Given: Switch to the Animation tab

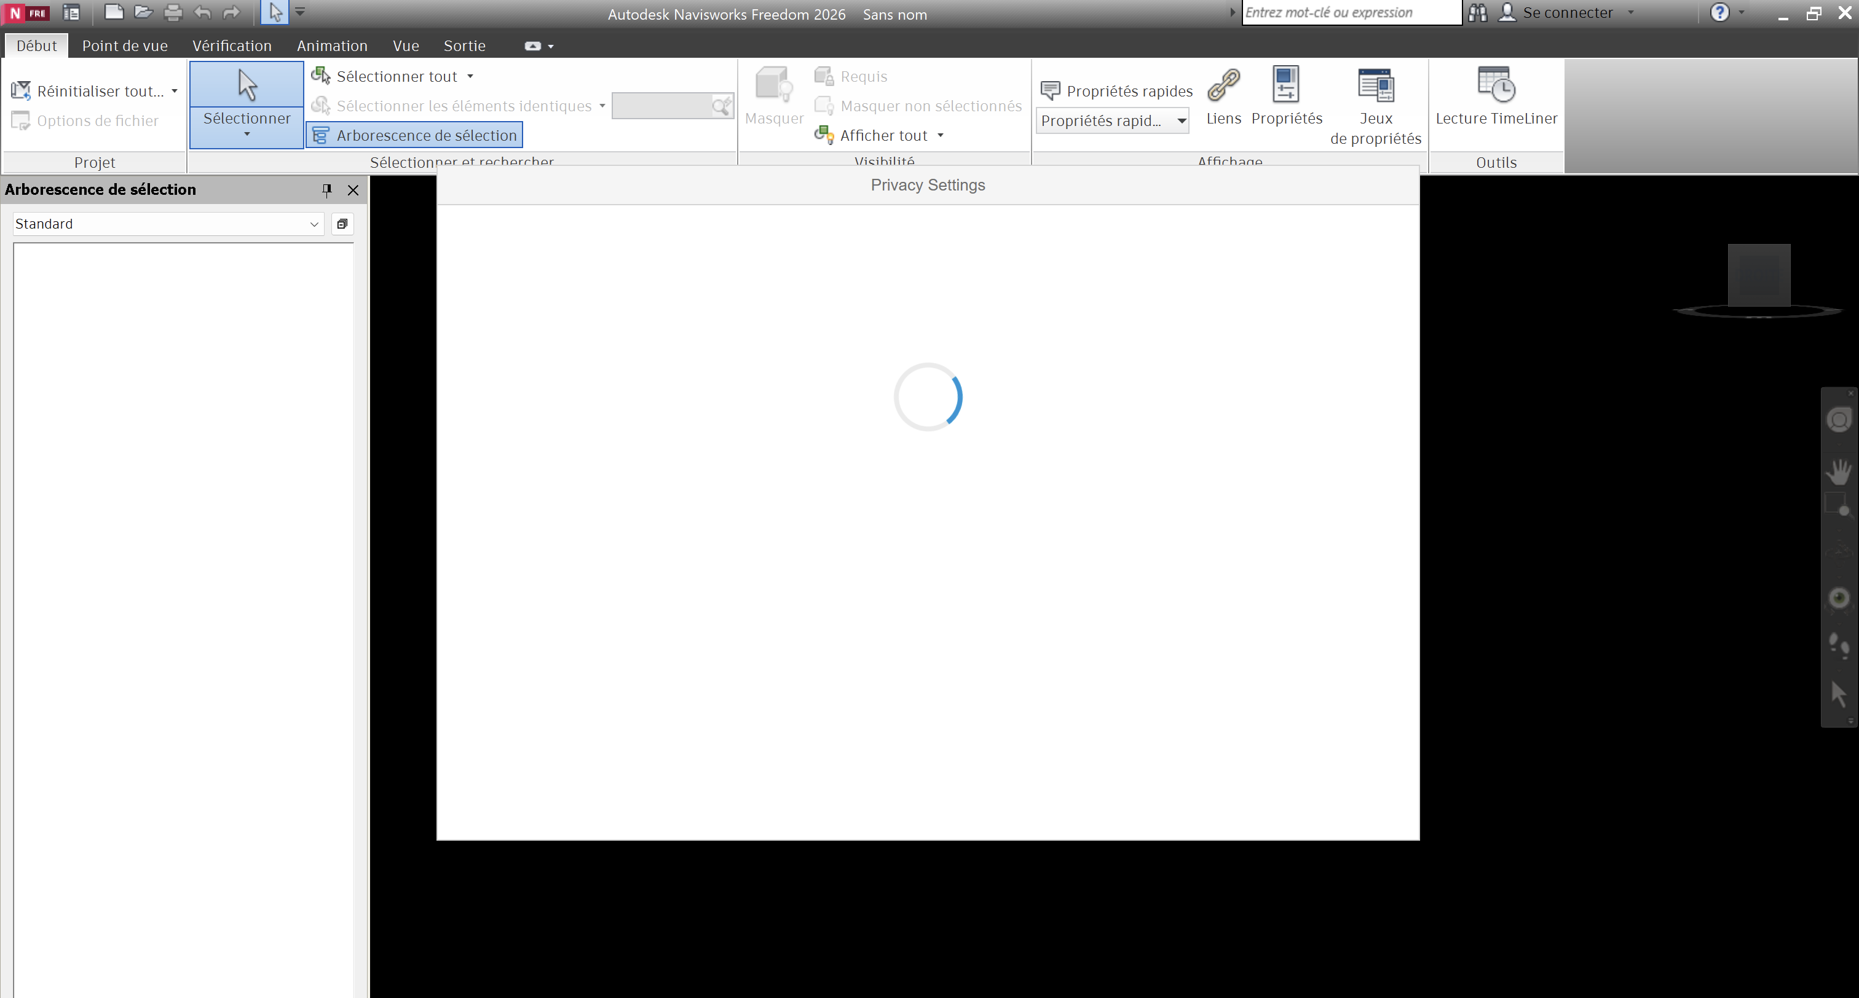Looking at the screenshot, I should pyautogui.click(x=332, y=45).
